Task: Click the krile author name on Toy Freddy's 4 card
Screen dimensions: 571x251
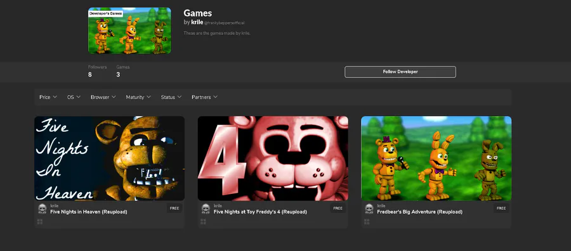Action: tap(218, 206)
